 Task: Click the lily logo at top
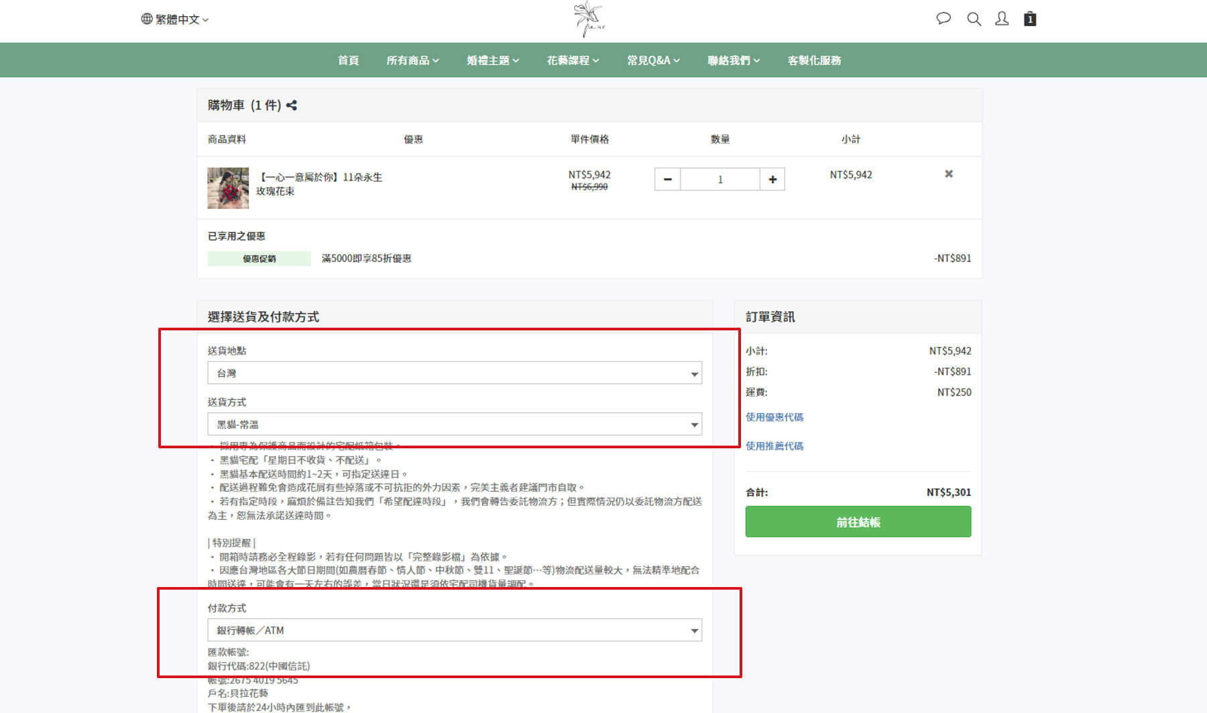click(x=589, y=19)
